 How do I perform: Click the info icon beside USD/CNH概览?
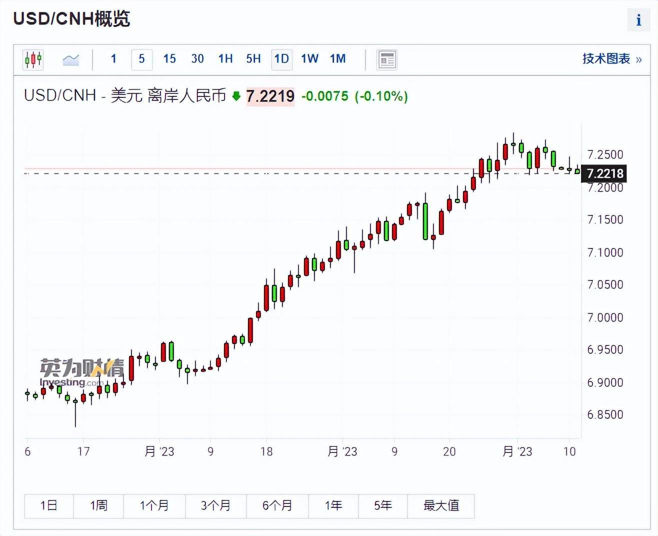pos(638,20)
